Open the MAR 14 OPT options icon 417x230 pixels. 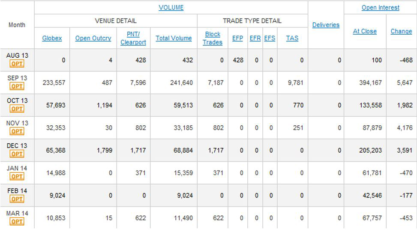tap(17, 221)
